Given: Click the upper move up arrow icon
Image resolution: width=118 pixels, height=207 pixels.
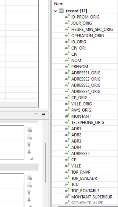Looking at the screenshot, I should click(29, 144).
